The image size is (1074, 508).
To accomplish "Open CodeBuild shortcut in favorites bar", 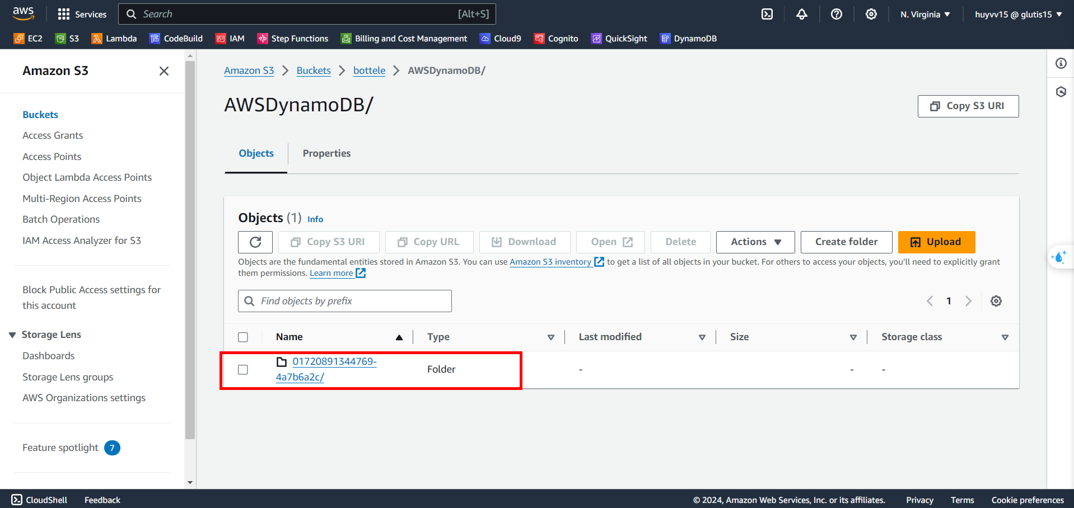I will click(176, 39).
